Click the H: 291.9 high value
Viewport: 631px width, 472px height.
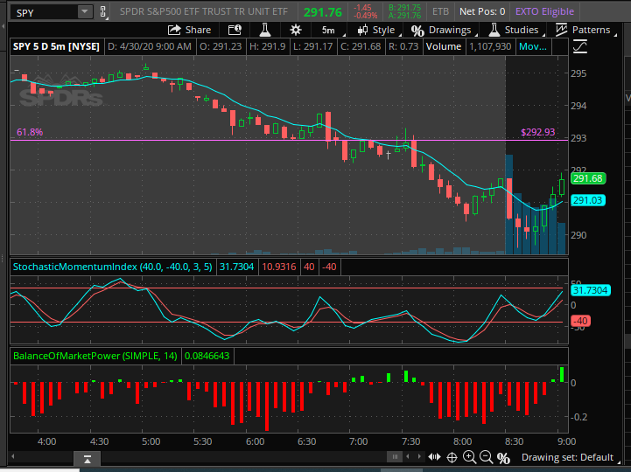[267, 46]
